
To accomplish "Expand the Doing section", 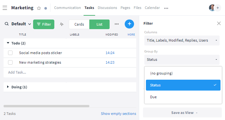I will [8, 87].
